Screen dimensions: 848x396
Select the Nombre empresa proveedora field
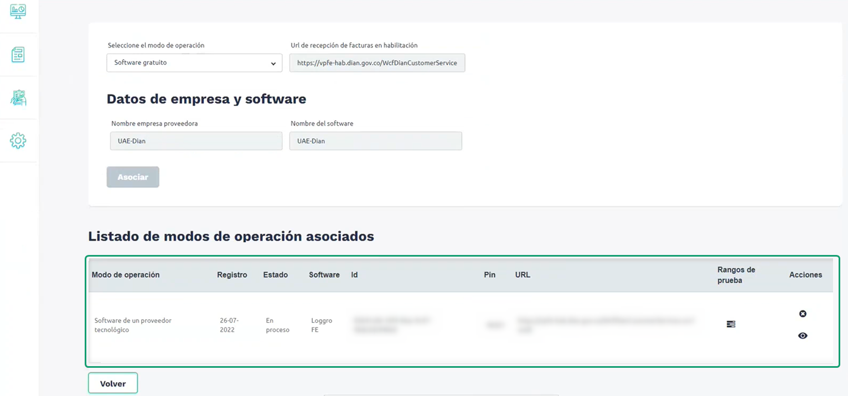tap(196, 141)
